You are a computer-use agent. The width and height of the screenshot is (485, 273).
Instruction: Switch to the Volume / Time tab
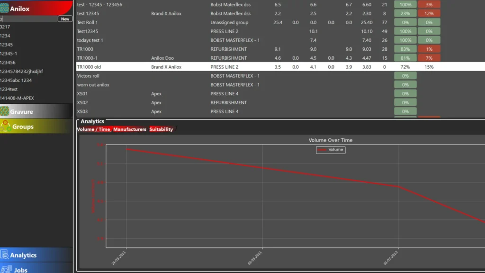click(x=93, y=129)
